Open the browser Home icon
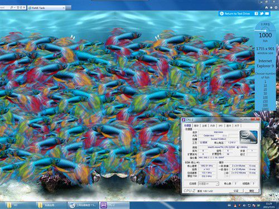 267,8
